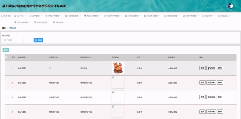Viewport: 241px width, 119px height.
Task: Expand the 活动参与管理 dropdown chevron
Action: (x=159, y=16)
